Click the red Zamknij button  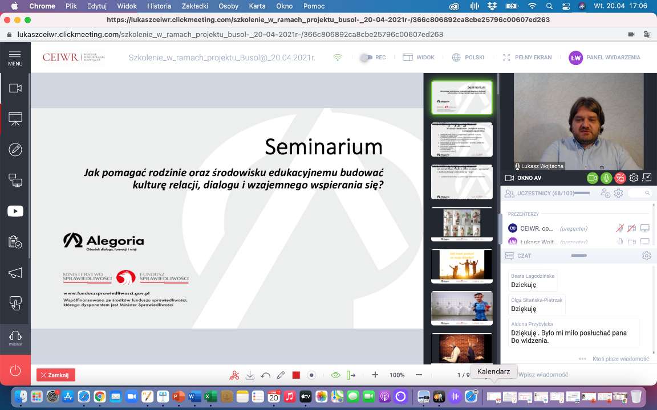click(x=56, y=375)
